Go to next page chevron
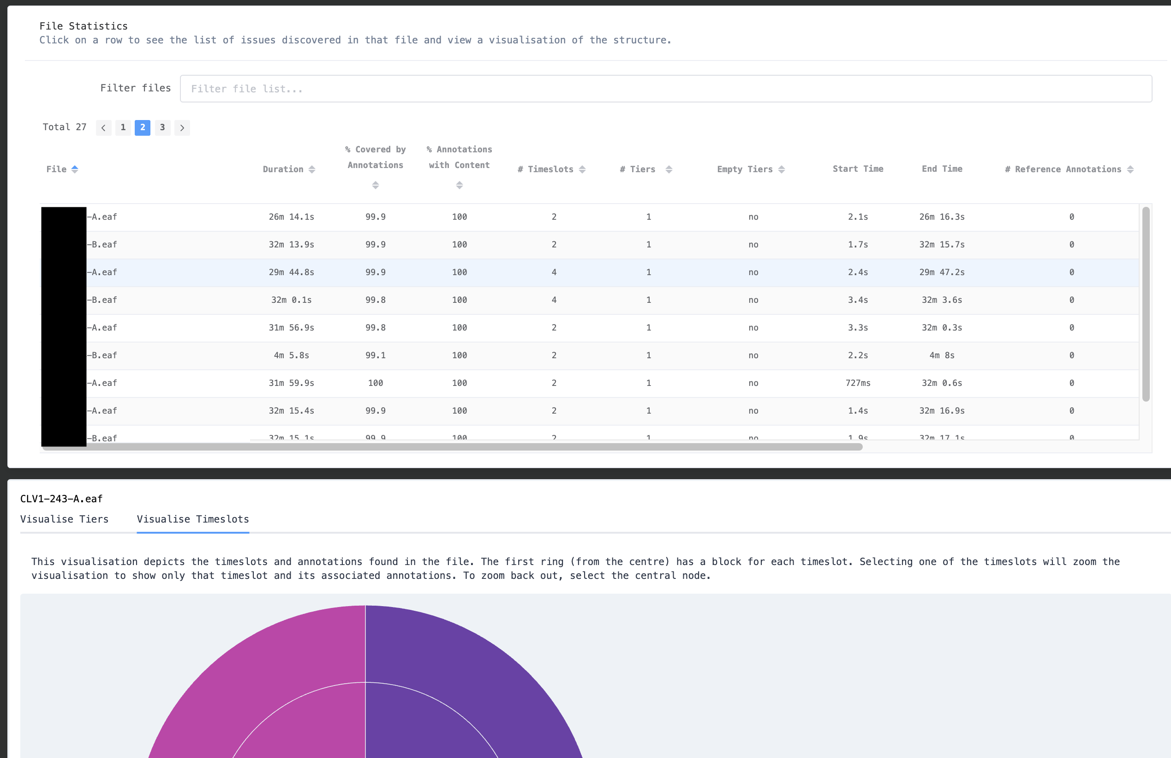 click(x=182, y=128)
